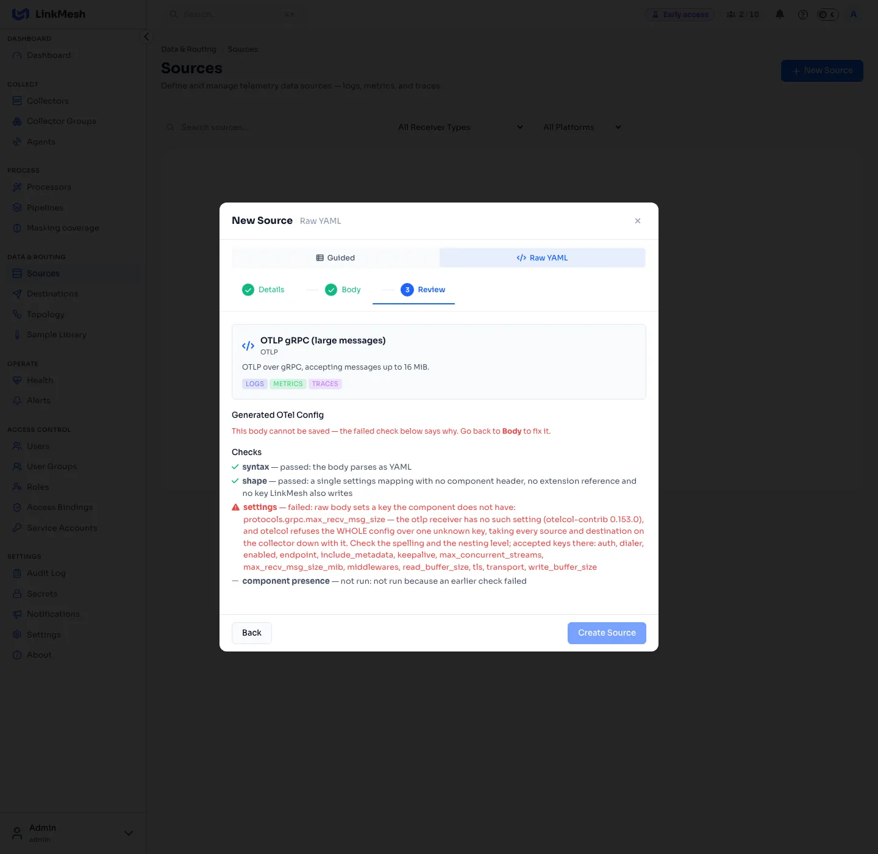Click the LinkMesh logo
The image size is (878, 854).
49,14
